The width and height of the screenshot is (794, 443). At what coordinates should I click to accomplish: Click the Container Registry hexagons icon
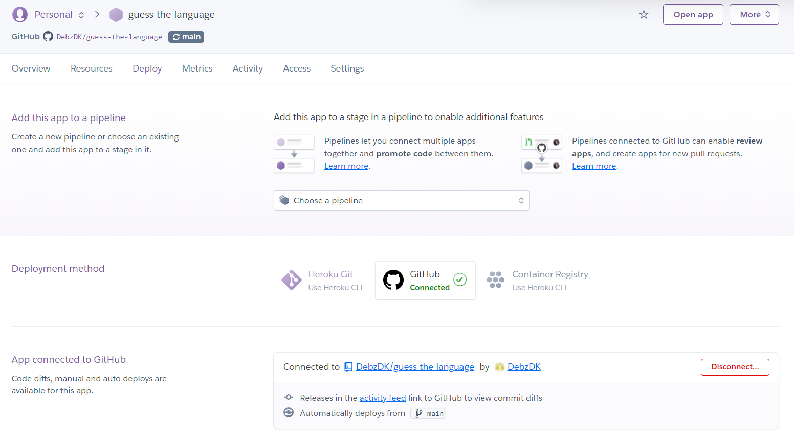[495, 280]
